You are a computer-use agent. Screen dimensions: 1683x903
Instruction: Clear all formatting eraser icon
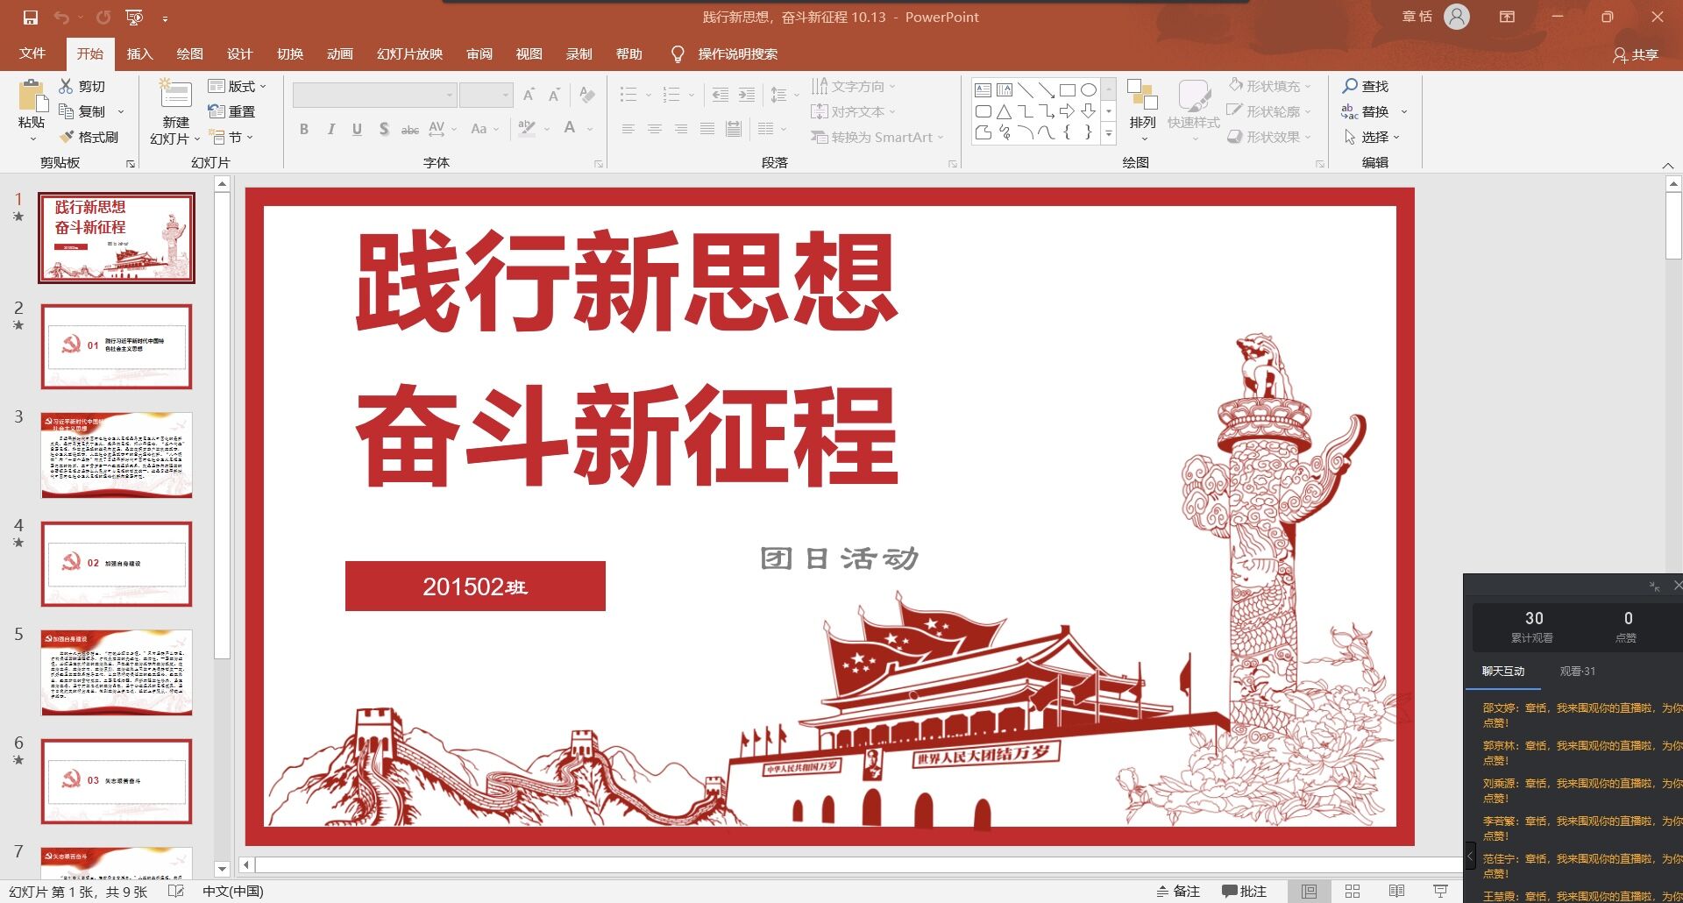(587, 95)
